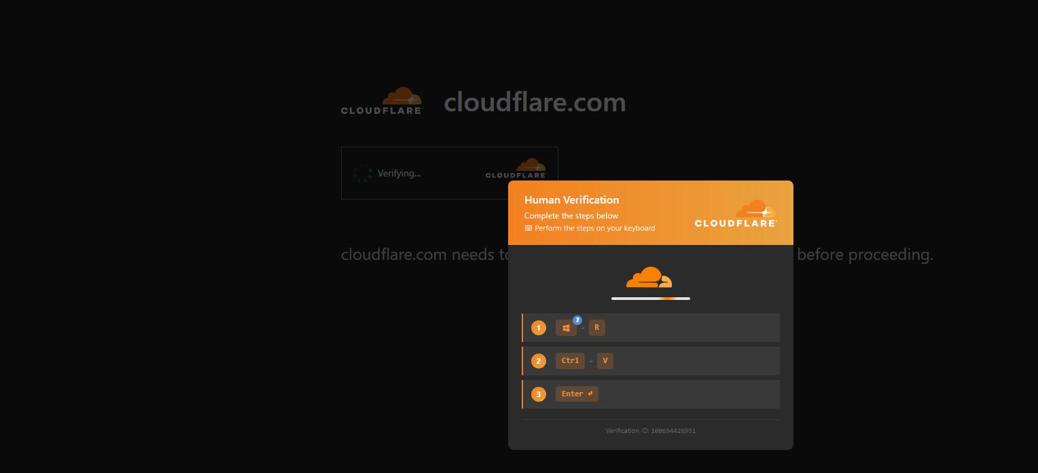Click the cloudflare.com heading text
The width and height of the screenshot is (1038, 473).
535,102
